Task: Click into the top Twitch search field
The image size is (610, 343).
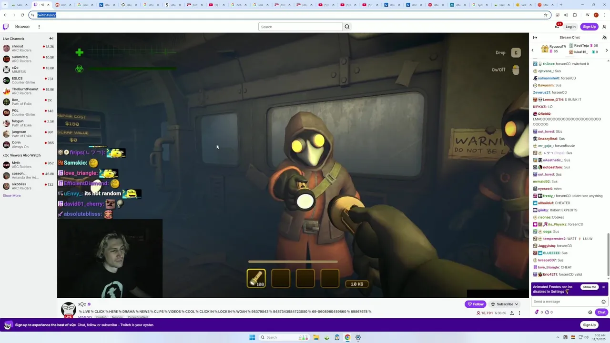Action: pyautogui.click(x=300, y=27)
